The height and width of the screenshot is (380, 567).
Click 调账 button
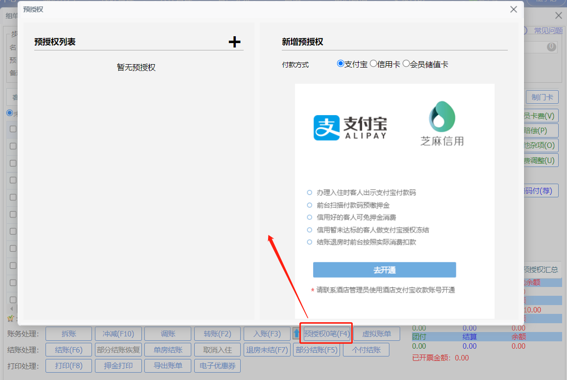point(168,333)
